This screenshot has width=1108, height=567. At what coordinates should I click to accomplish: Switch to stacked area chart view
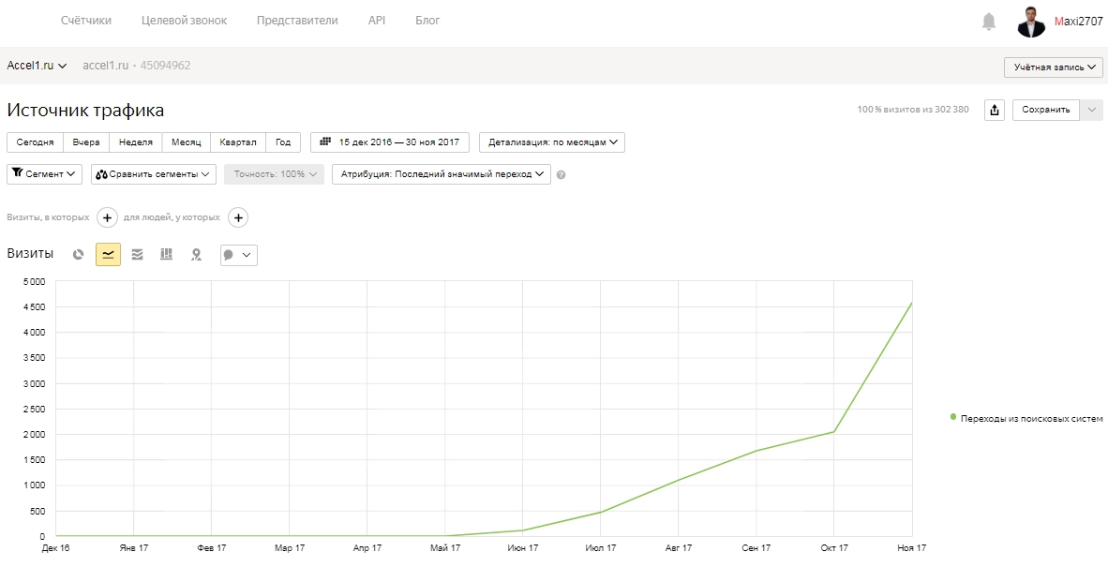(x=137, y=254)
